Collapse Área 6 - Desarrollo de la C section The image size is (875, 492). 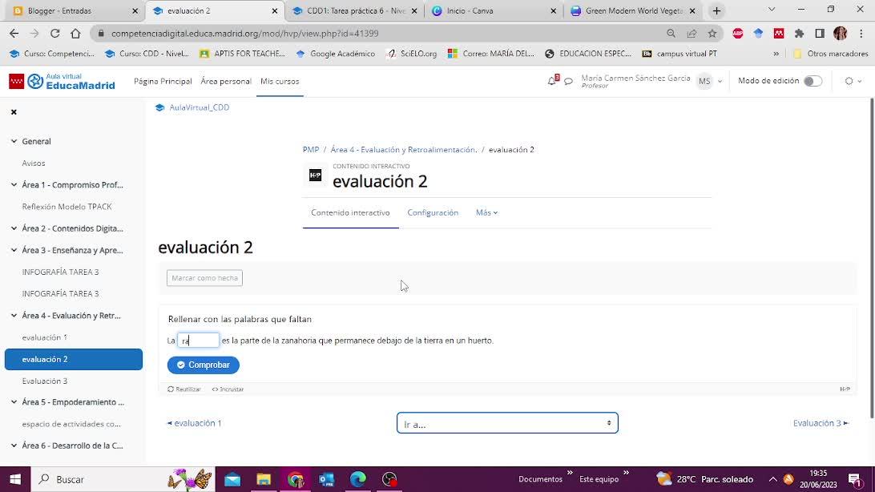pos(14,446)
